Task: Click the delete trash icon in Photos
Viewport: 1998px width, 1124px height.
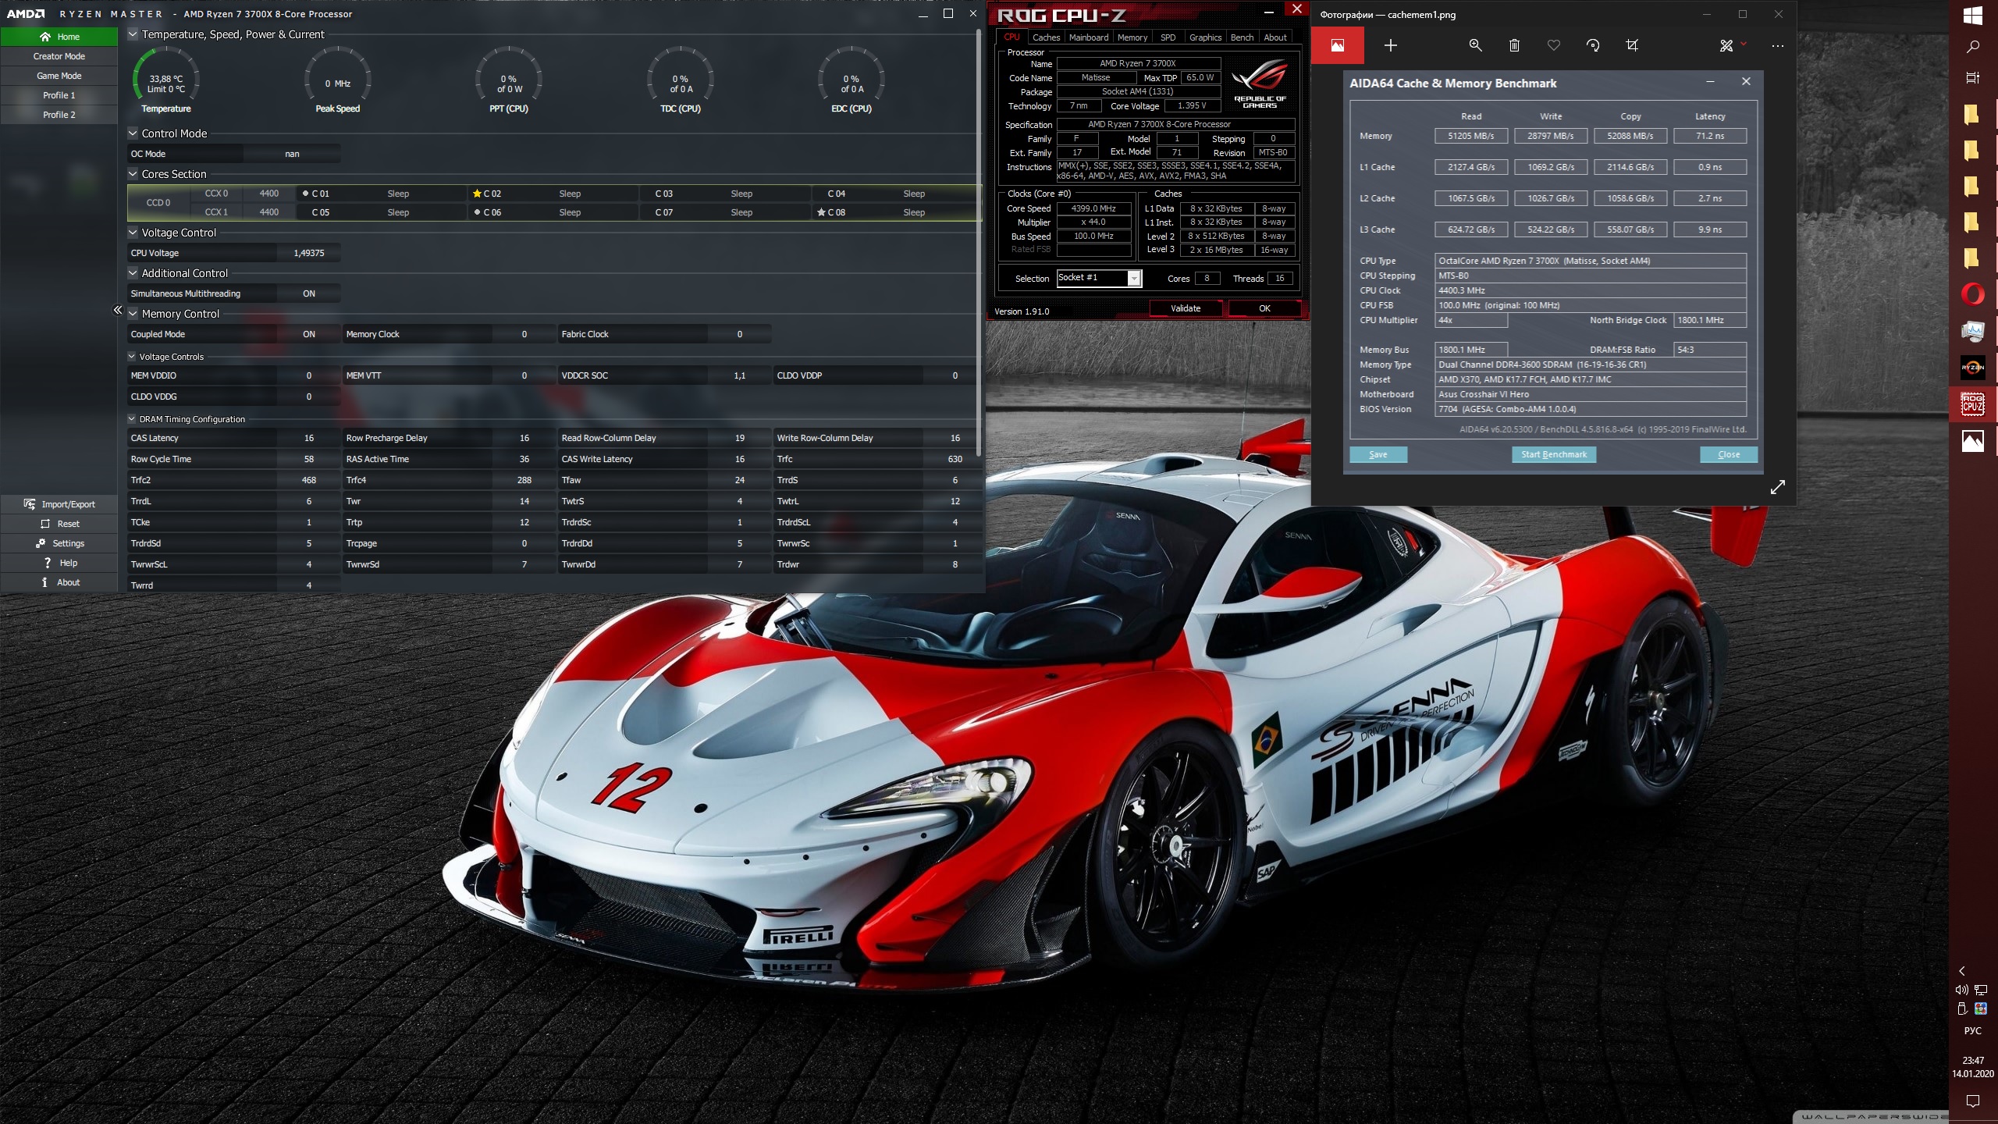Action: click(1514, 45)
